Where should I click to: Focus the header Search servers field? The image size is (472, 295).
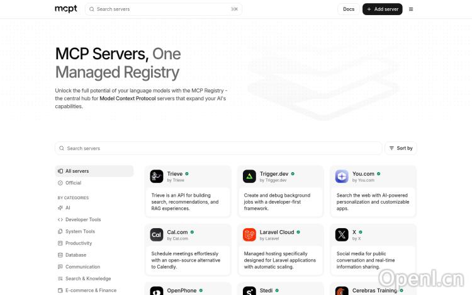(162, 9)
